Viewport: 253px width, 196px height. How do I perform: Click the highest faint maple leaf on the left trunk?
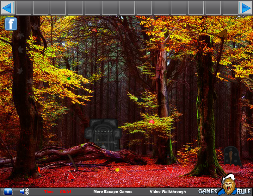[35, 26]
